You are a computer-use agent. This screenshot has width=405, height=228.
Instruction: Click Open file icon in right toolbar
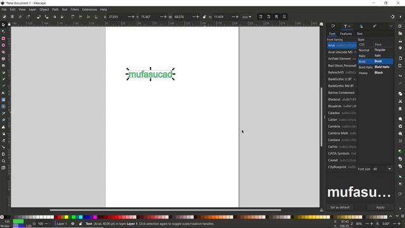coord(400,33)
